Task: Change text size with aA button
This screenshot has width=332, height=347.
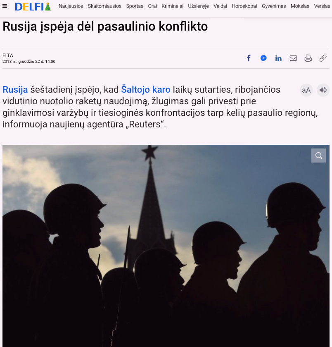Action: tap(306, 90)
